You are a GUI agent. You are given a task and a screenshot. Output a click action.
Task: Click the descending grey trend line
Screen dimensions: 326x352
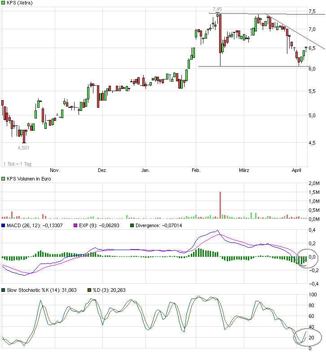pos(296,35)
